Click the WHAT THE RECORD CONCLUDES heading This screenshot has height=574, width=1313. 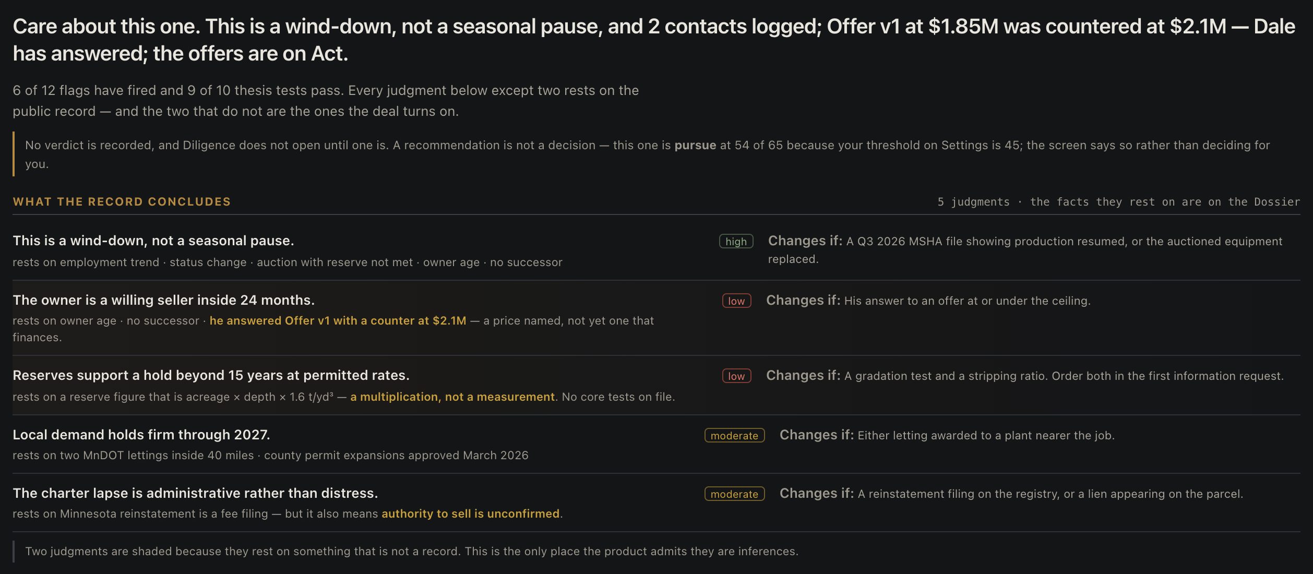click(122, 201)
